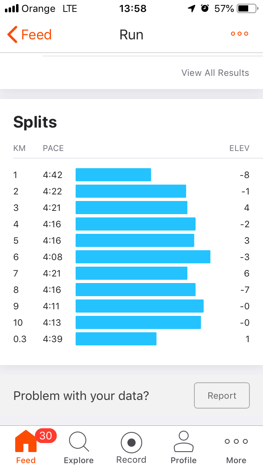Select the kilometer 6 pace bar
The image size is (263, 466).
143,257
